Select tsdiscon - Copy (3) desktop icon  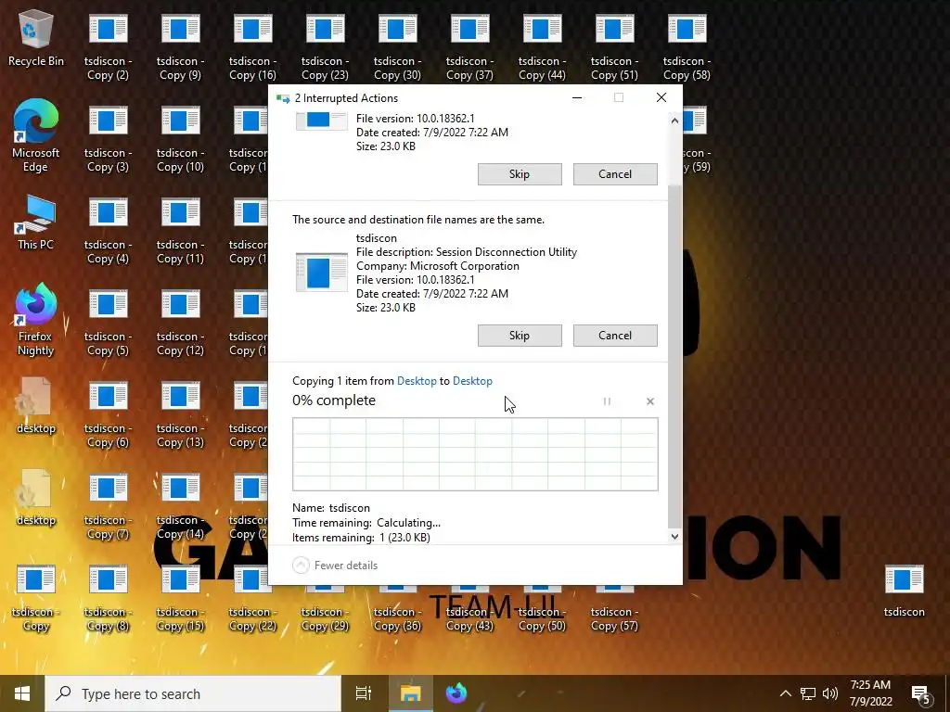point(108,140)
